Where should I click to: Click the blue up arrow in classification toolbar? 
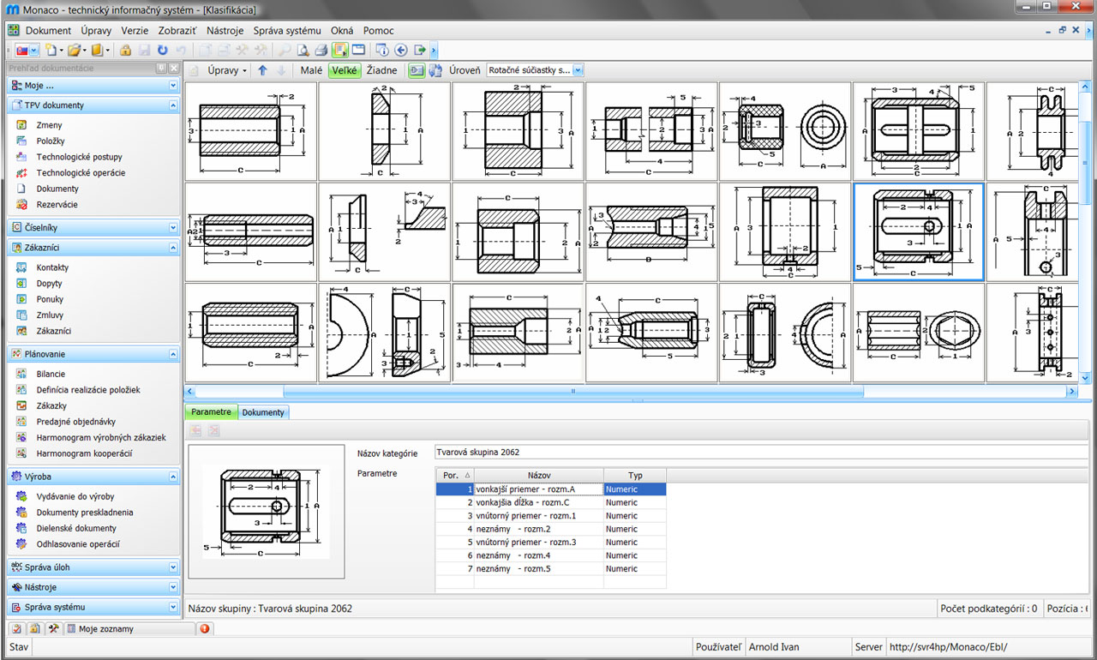pos(262,70)
